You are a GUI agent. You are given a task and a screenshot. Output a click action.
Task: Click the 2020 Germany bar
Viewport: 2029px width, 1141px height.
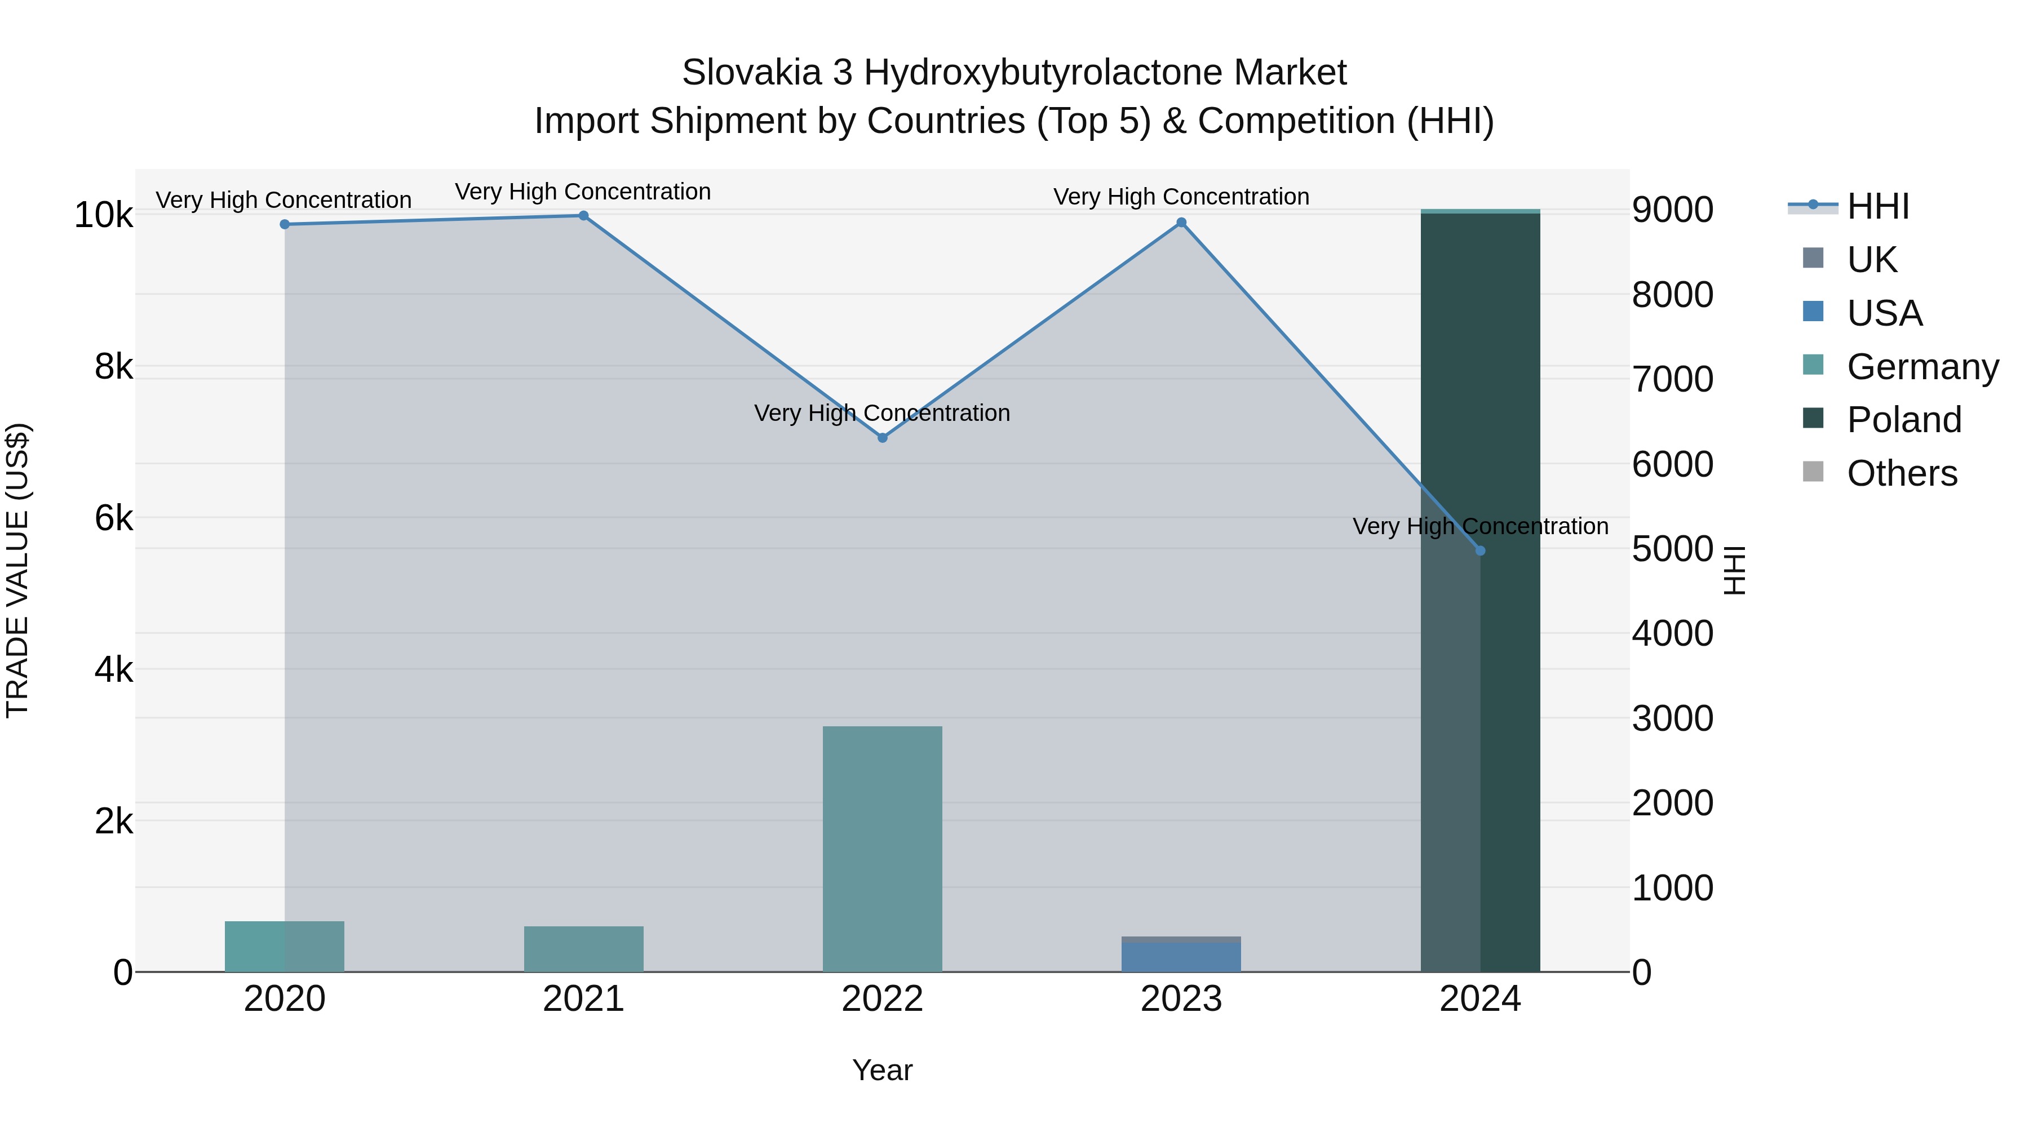point(285,947)
